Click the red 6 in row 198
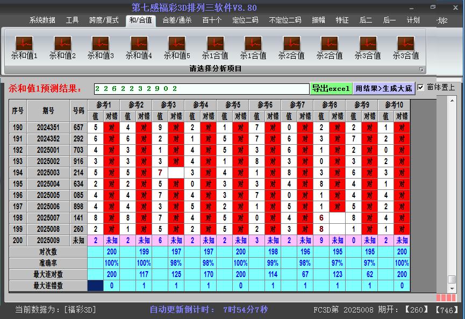The width and height of the screenshot is (465, 319). (x=321, y=218)
